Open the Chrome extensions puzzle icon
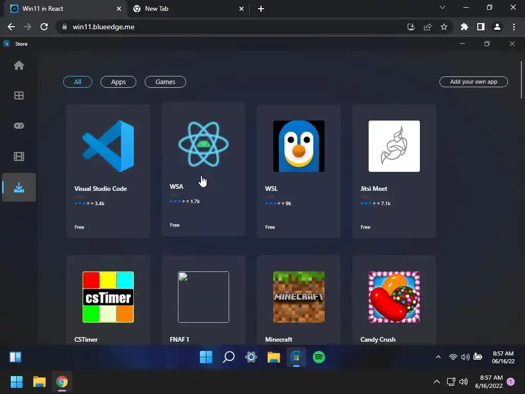Image resolution: width=525 pixels, height=394 pixels. pyautogui.click(x=465, y=27)
